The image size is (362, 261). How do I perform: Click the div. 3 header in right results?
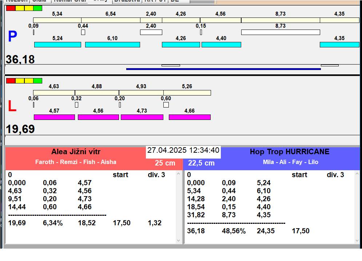point(335,175)
